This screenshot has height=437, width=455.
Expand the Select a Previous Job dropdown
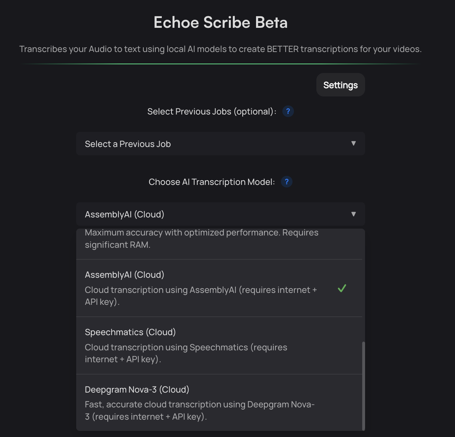(x=220, y=143)
